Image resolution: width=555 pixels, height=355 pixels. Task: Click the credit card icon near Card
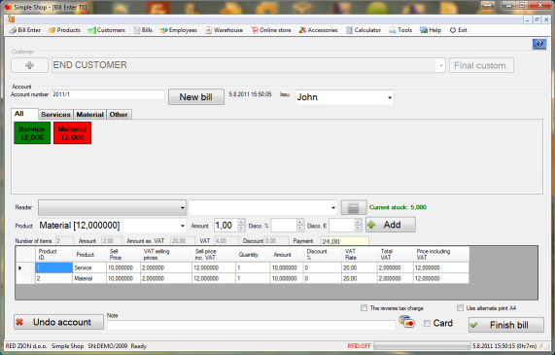[406, 322]
